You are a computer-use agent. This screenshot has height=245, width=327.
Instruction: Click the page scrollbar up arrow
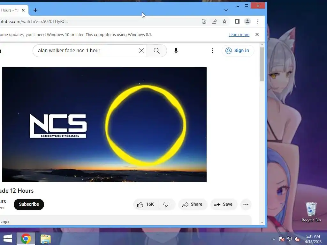(262, 45)
